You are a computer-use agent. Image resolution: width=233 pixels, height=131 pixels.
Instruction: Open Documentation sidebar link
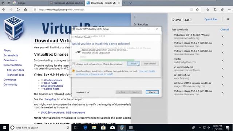coord(13,65)
